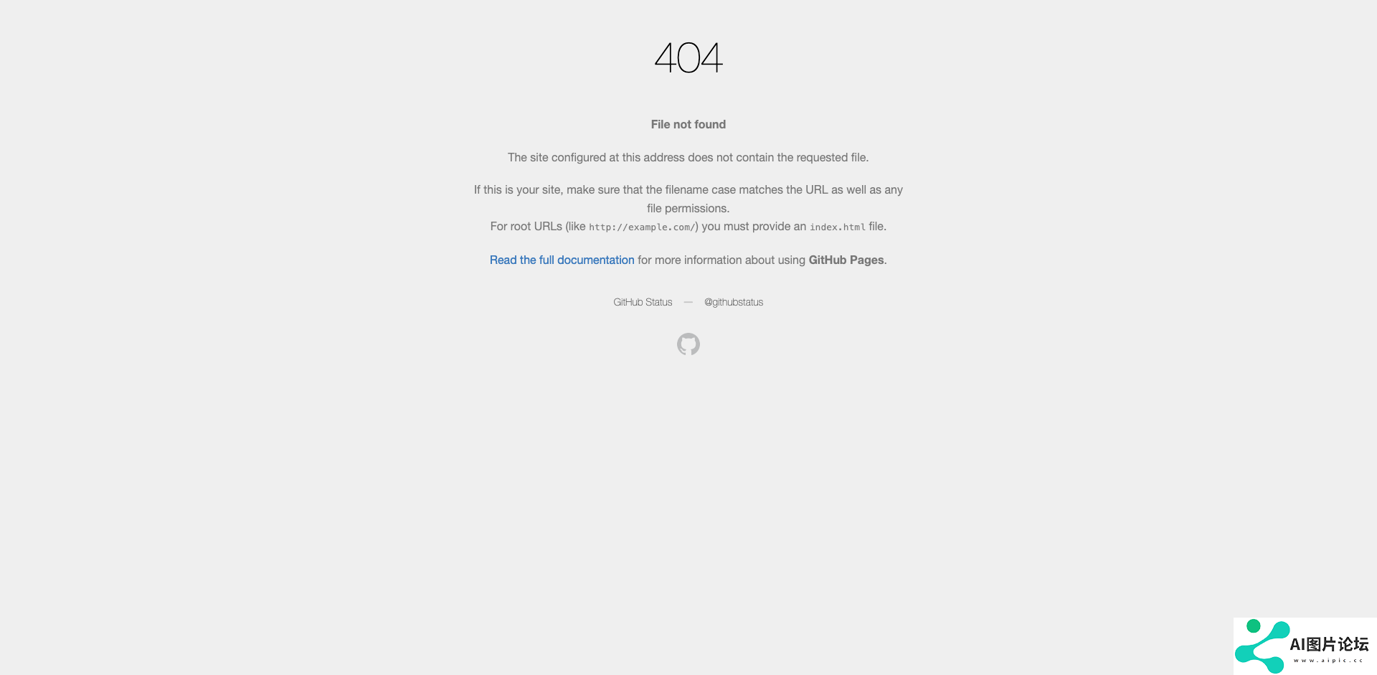Click the www.aipic.cc watermark URL text

tap(1328, 661)
